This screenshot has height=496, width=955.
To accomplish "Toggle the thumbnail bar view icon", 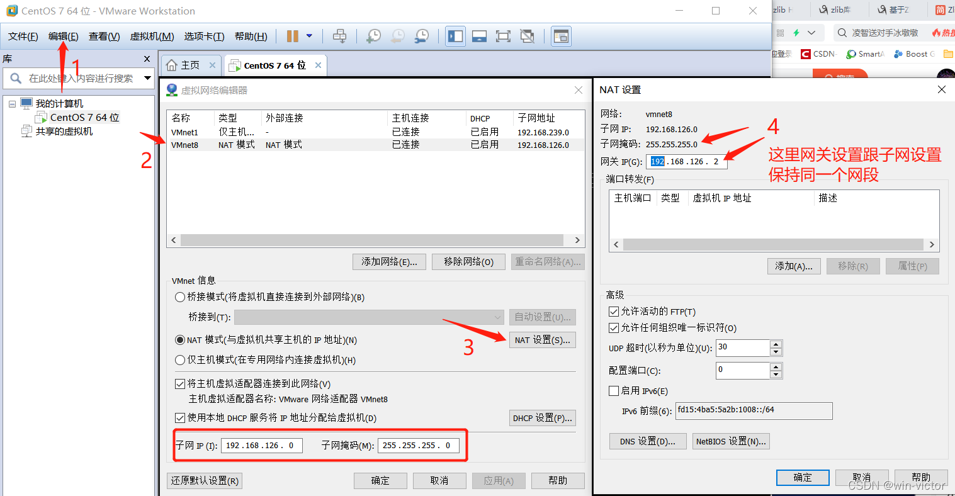I will pyautogui.click(x=479, y=37).
